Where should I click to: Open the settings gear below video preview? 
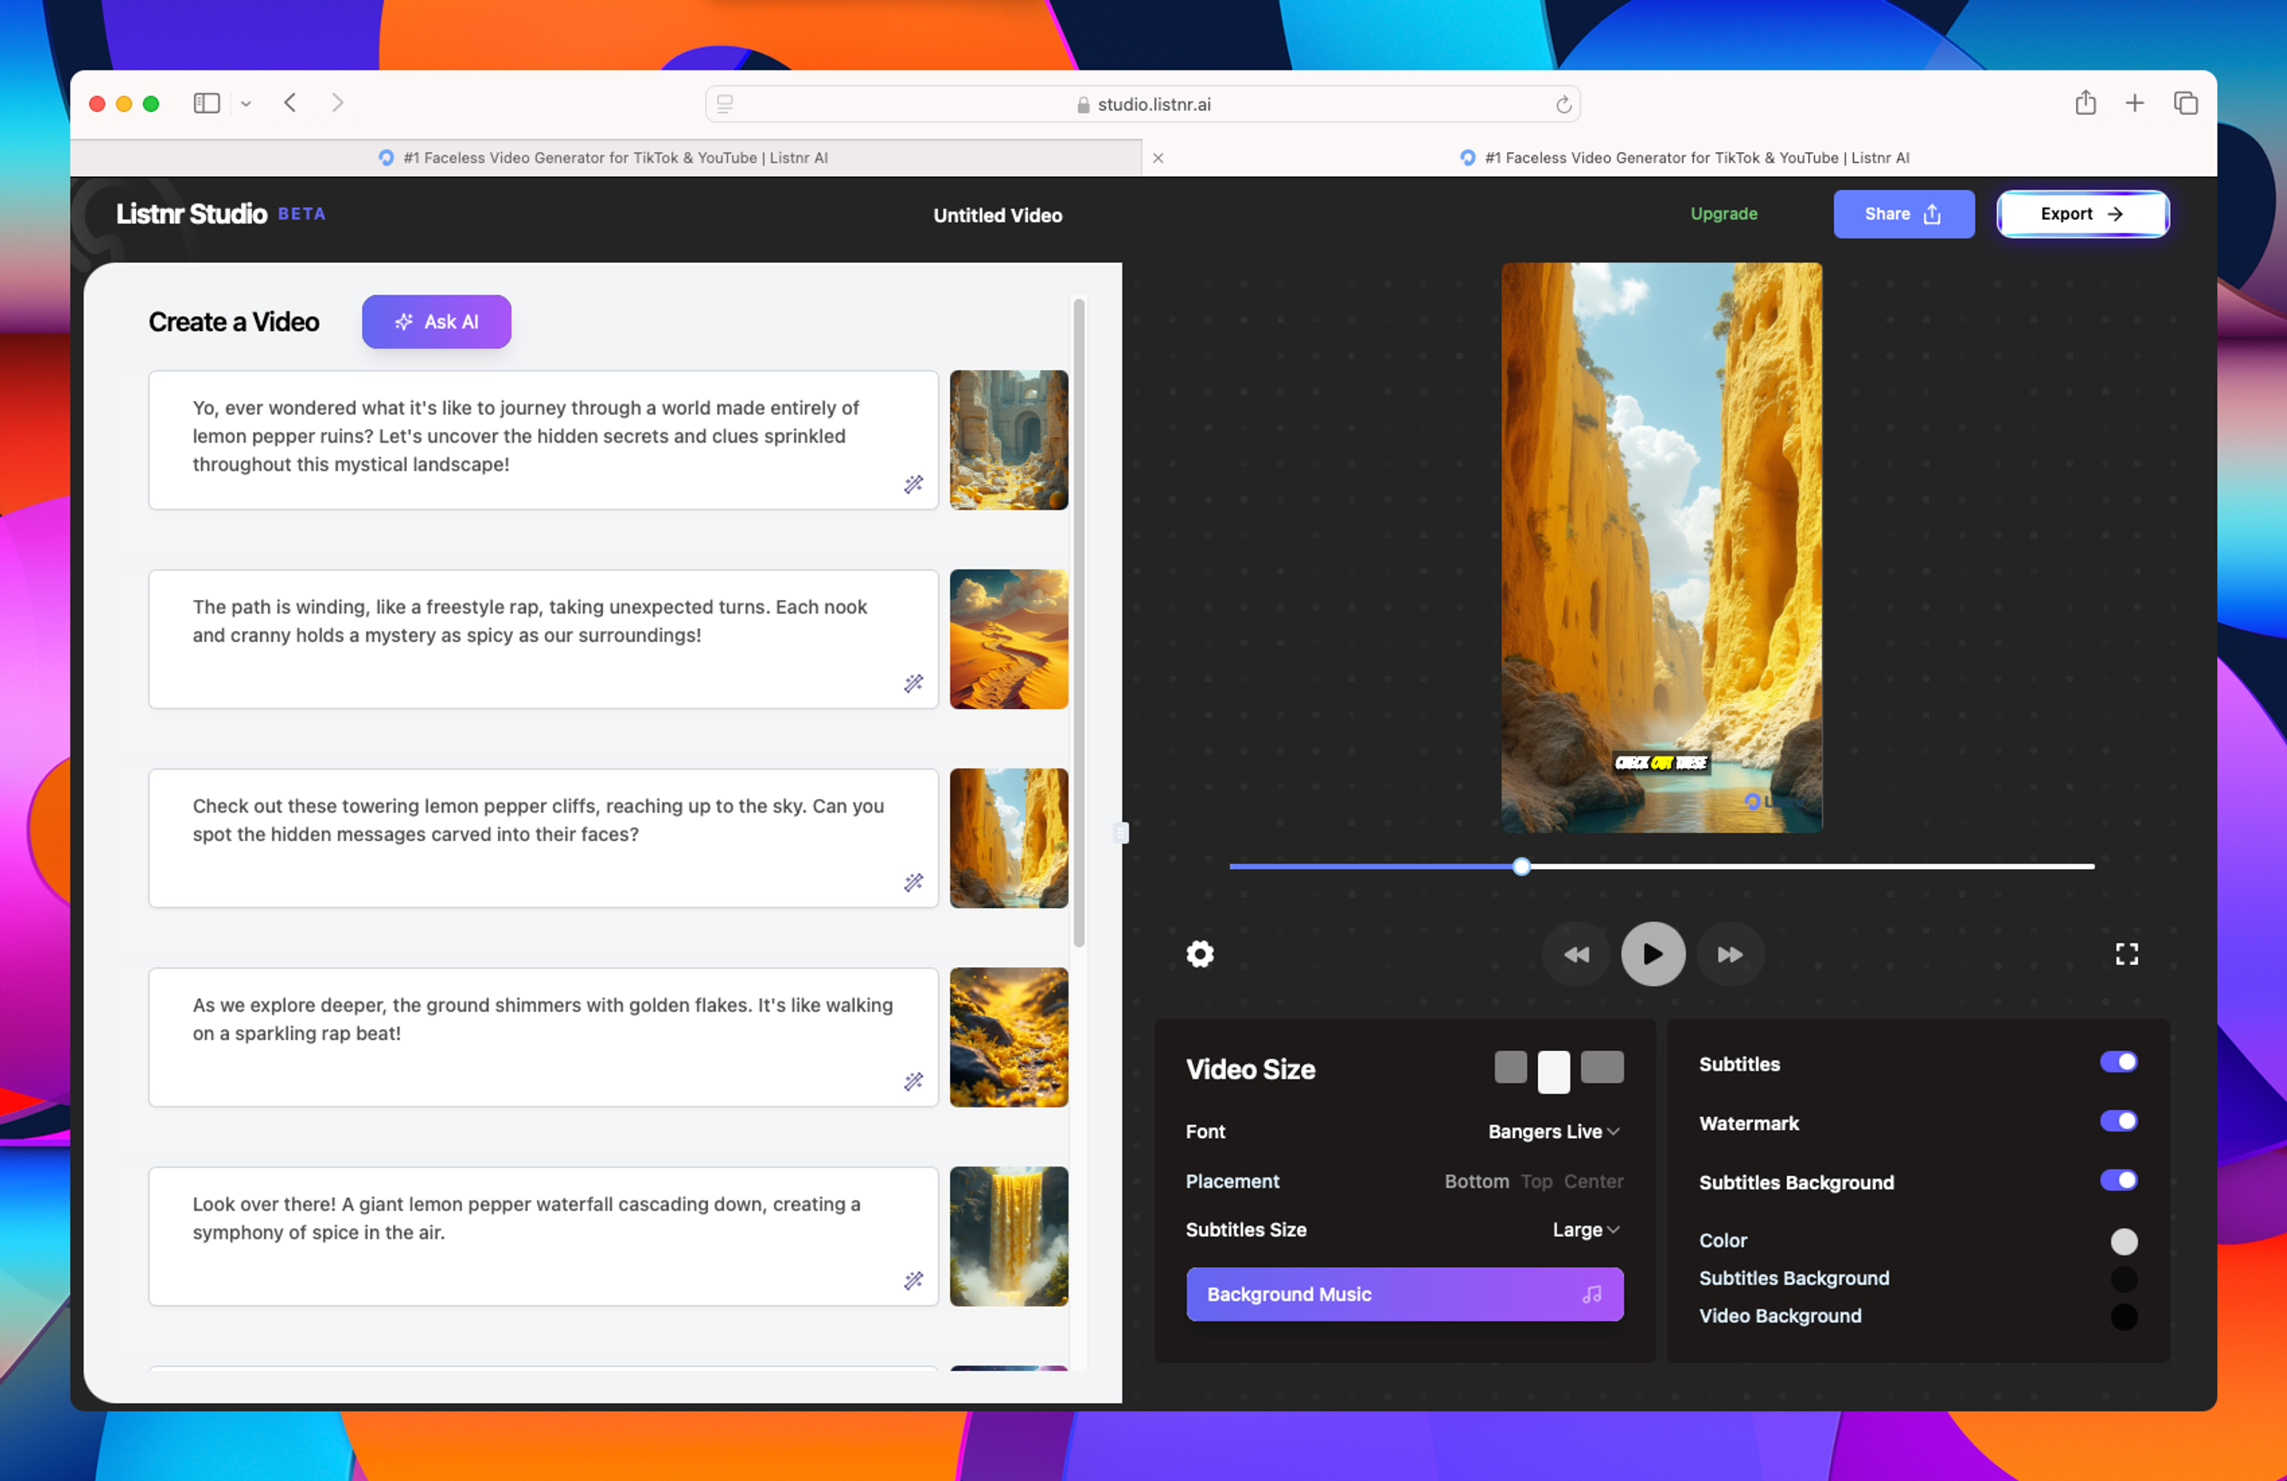pyautogui.click(x=1199, y=953)
